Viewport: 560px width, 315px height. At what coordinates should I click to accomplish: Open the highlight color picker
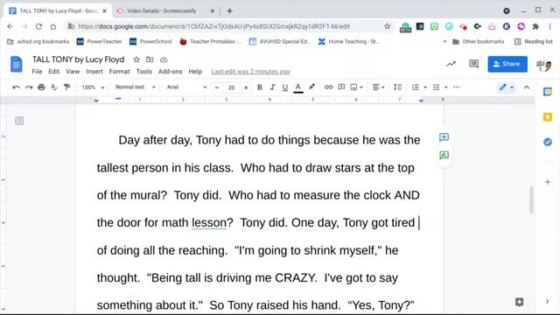click(311, 87)
